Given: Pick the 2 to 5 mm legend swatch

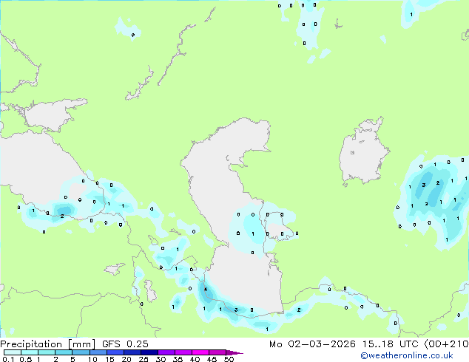Looking at the screenshot, I should [x=64, y=352].
